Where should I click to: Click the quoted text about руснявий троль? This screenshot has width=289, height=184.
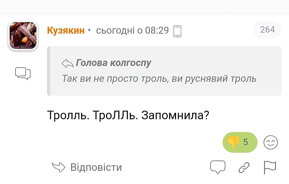coord(159,79)
